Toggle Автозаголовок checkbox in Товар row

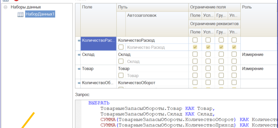coord(121,76)
